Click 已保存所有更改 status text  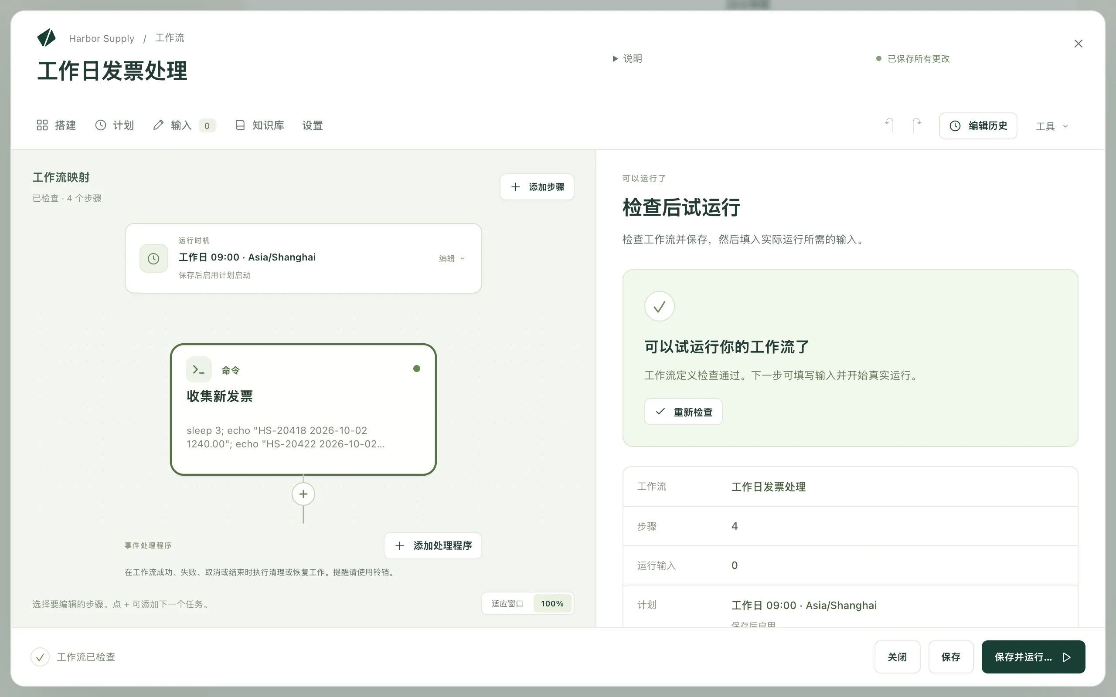(919, 58)
